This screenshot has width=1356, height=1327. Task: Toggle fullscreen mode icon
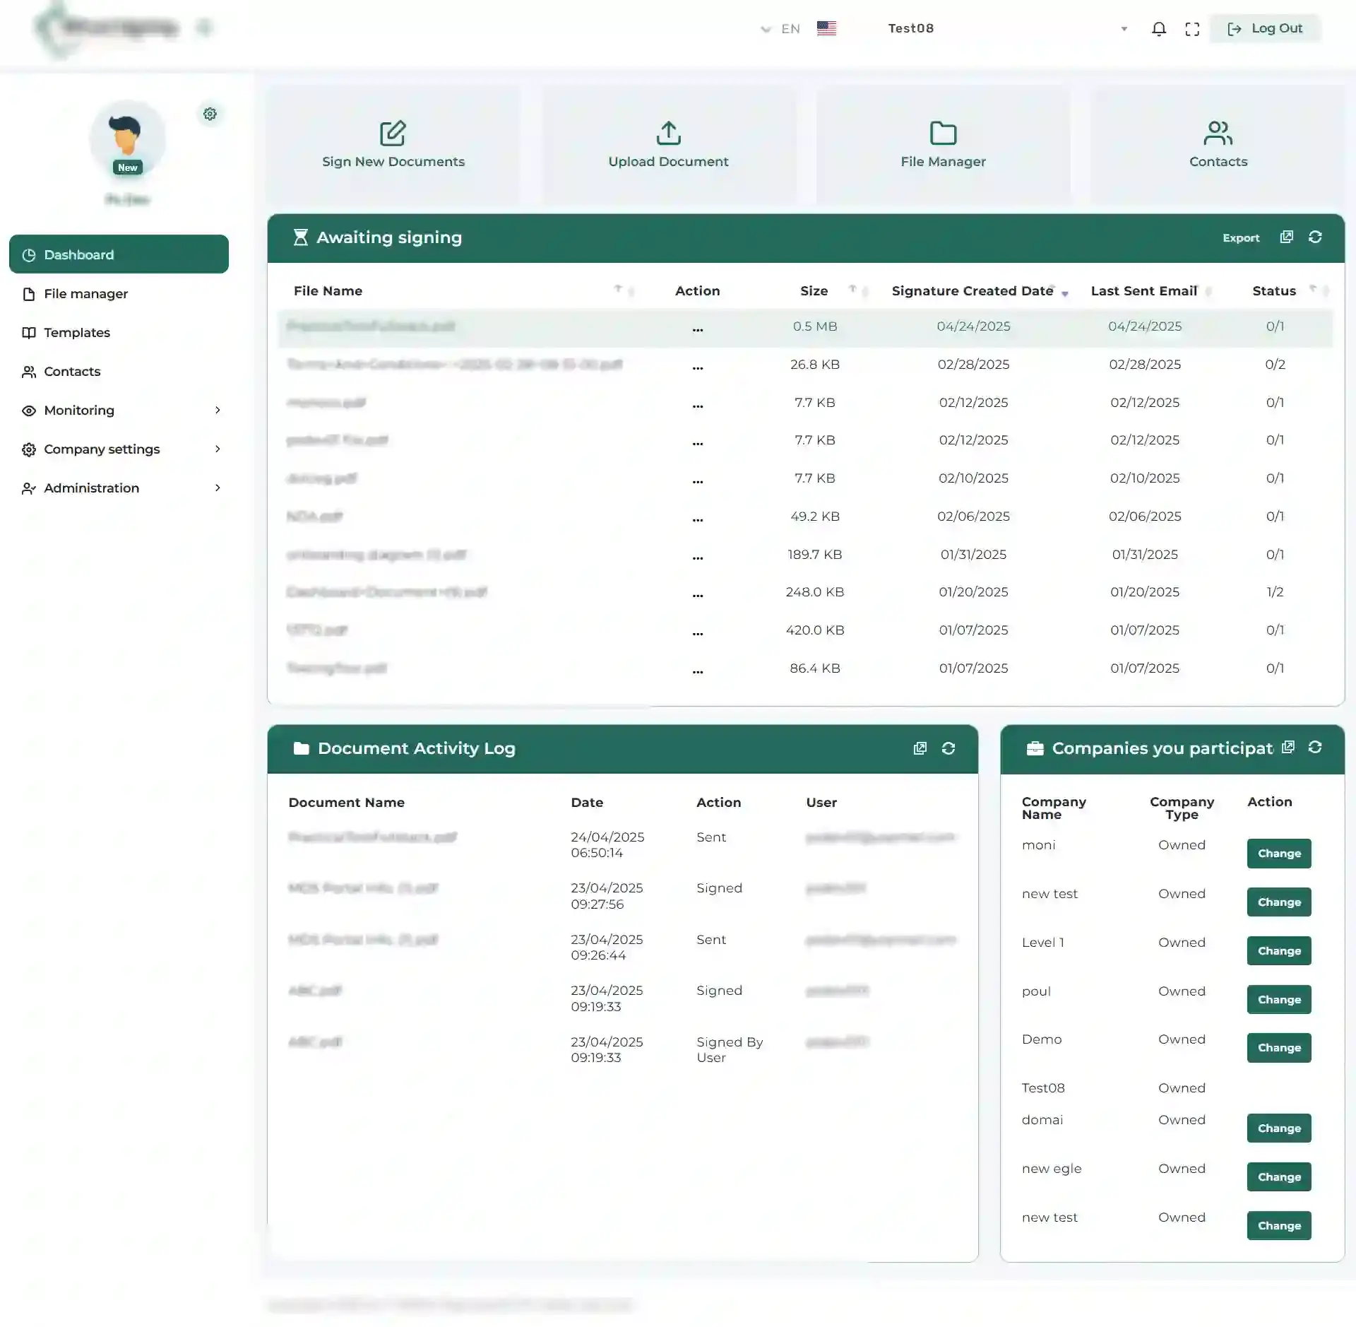[x=1192, y=29]
